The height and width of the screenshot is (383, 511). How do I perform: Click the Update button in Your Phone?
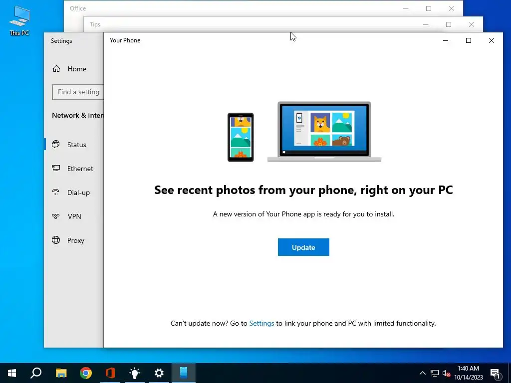click(x=303, y=247)
